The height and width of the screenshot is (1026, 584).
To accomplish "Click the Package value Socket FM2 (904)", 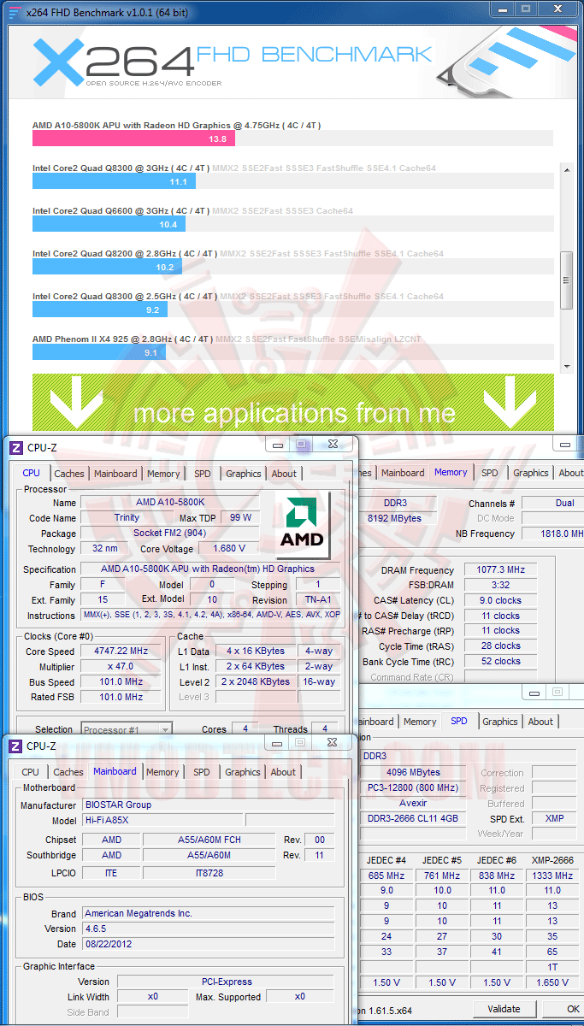I will (170, 533).
